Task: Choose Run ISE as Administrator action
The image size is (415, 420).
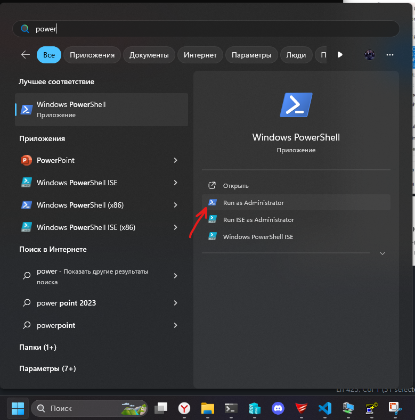Action: click(296, 220)
